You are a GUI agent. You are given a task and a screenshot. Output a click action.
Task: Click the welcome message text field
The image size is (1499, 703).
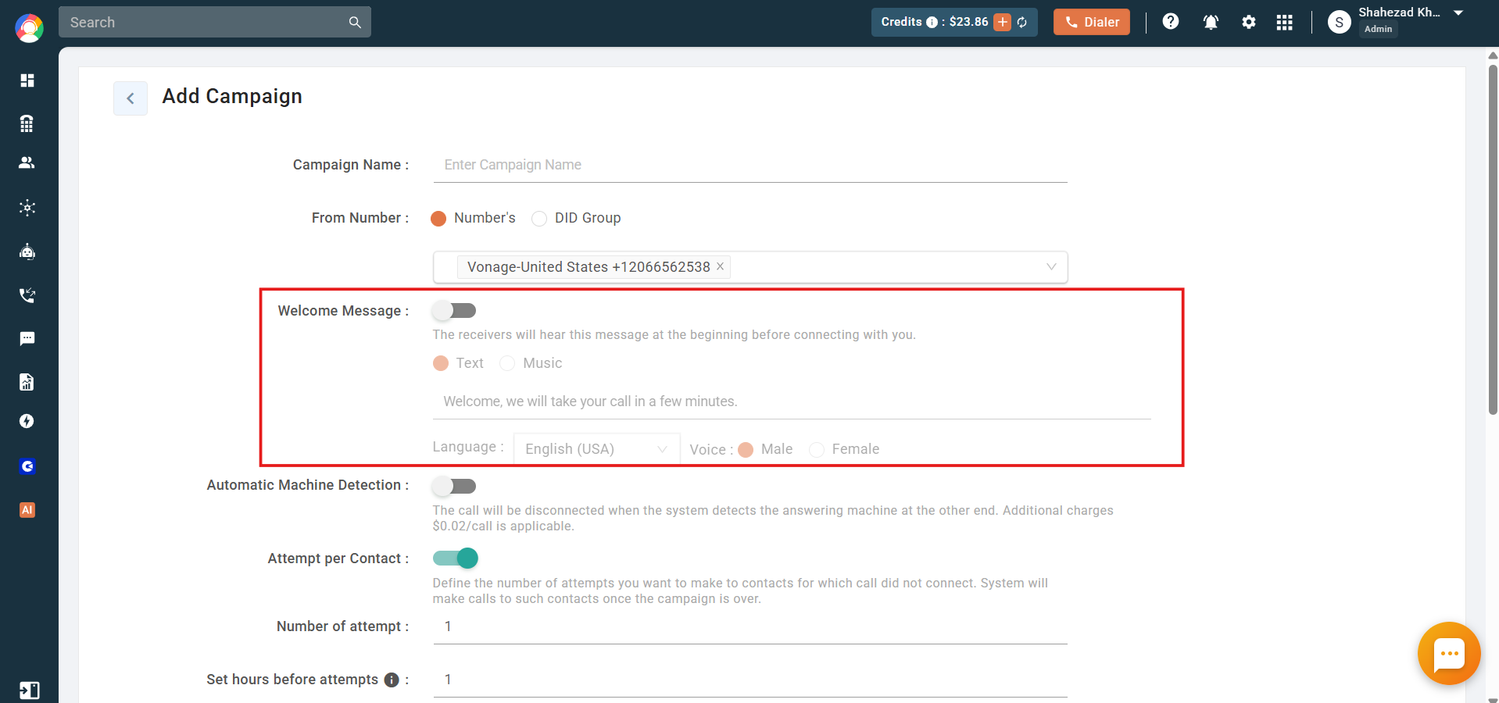click(792, 401)
